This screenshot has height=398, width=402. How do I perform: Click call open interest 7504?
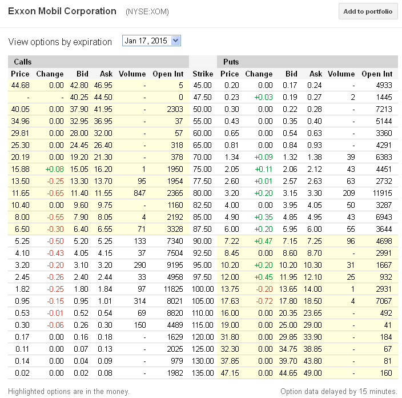tap(175, 253)
